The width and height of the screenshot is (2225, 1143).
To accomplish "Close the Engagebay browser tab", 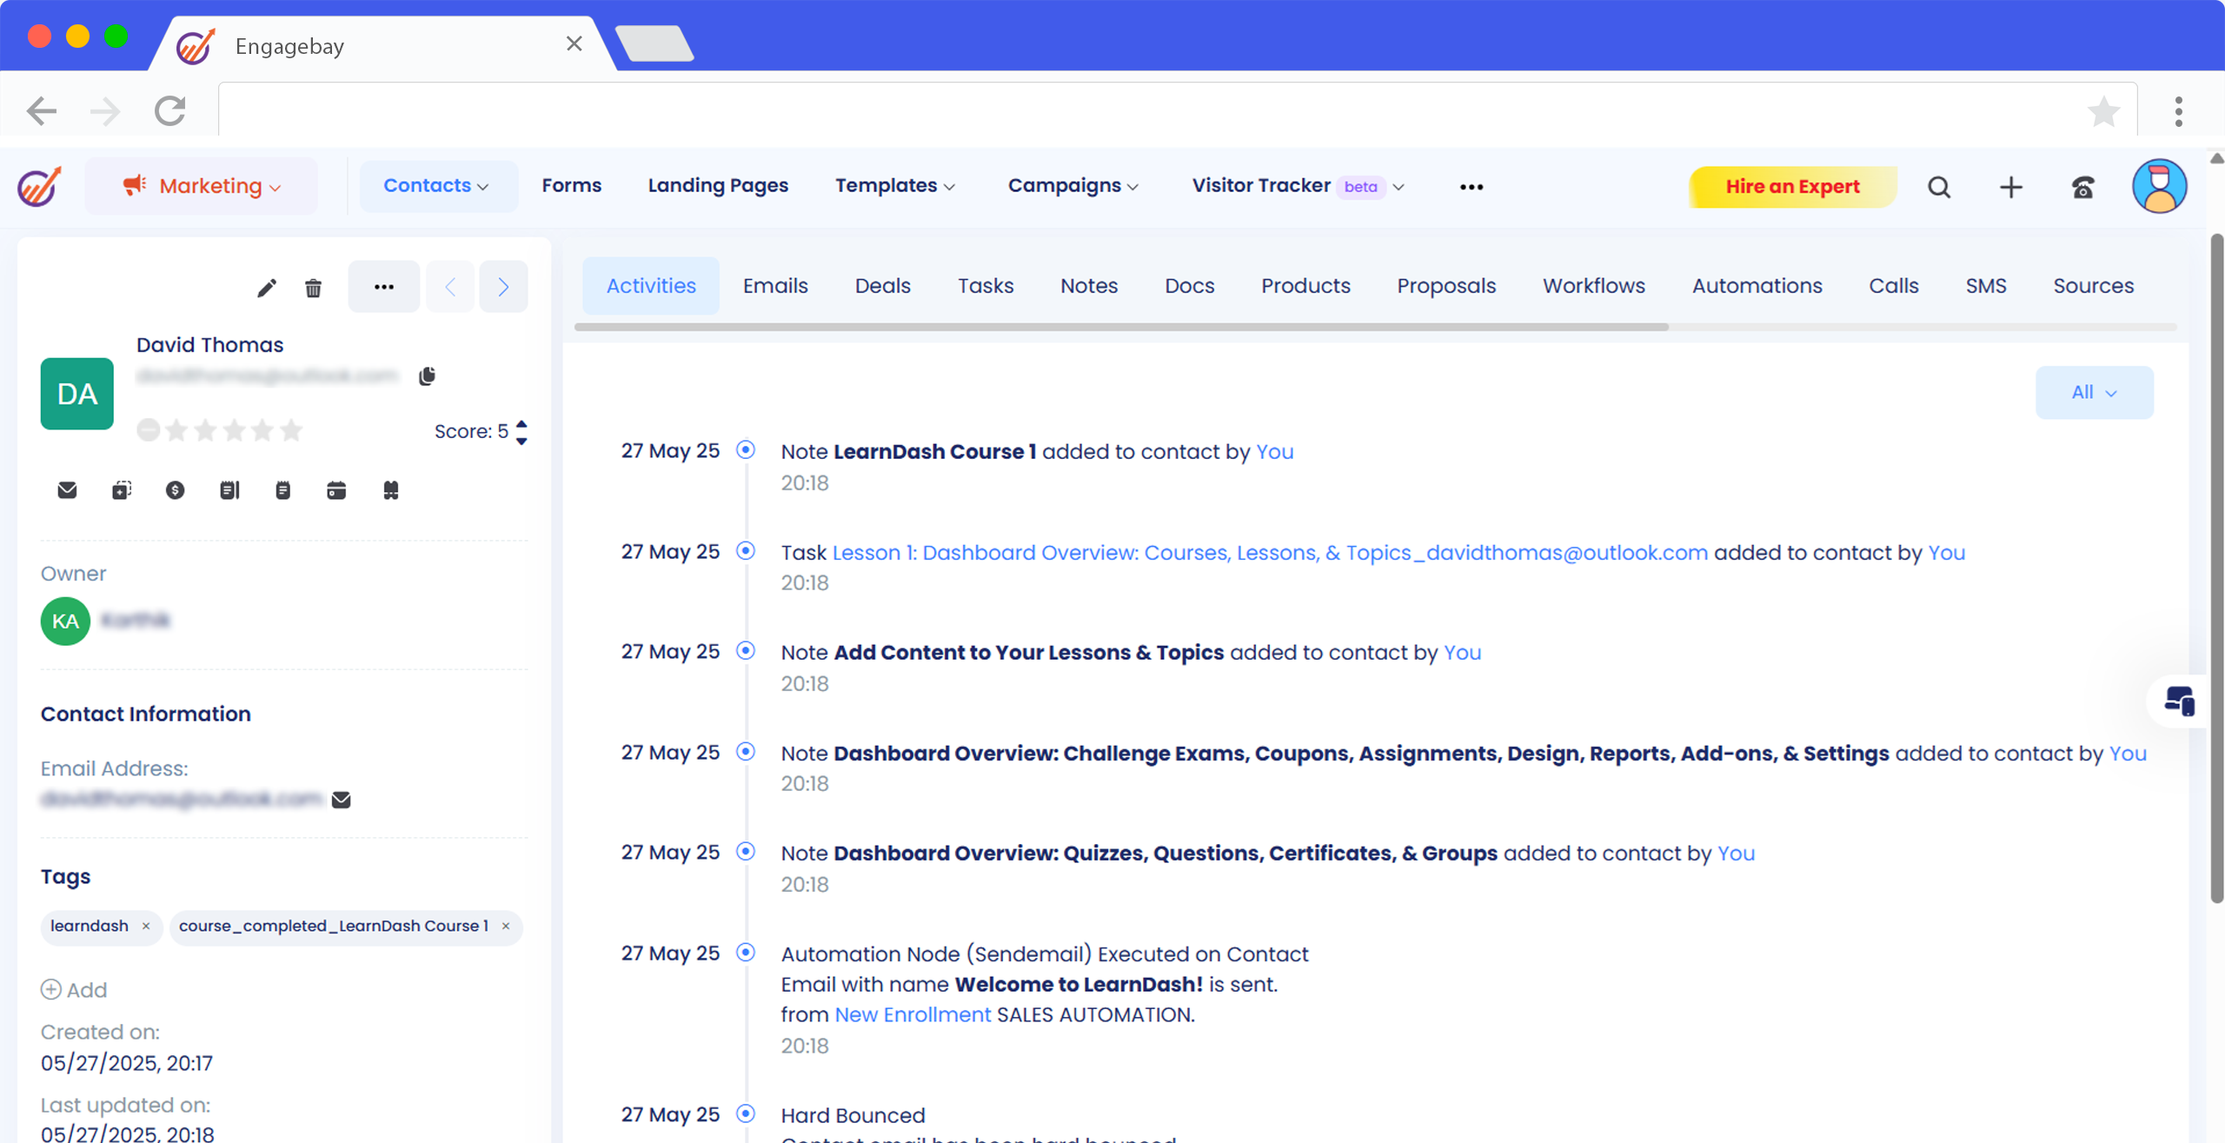I will (574, 44).
